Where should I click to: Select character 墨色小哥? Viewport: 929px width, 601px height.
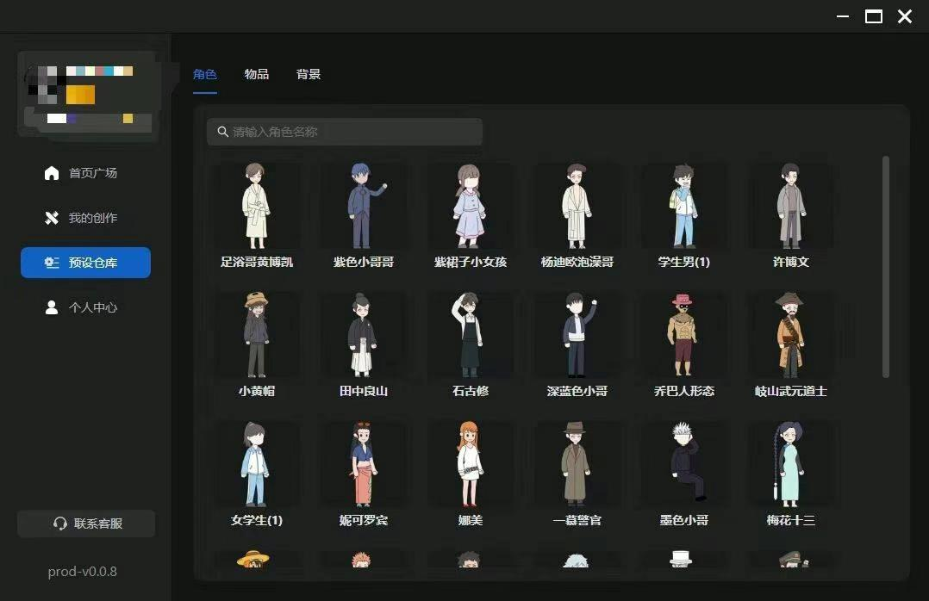[683, 474]
